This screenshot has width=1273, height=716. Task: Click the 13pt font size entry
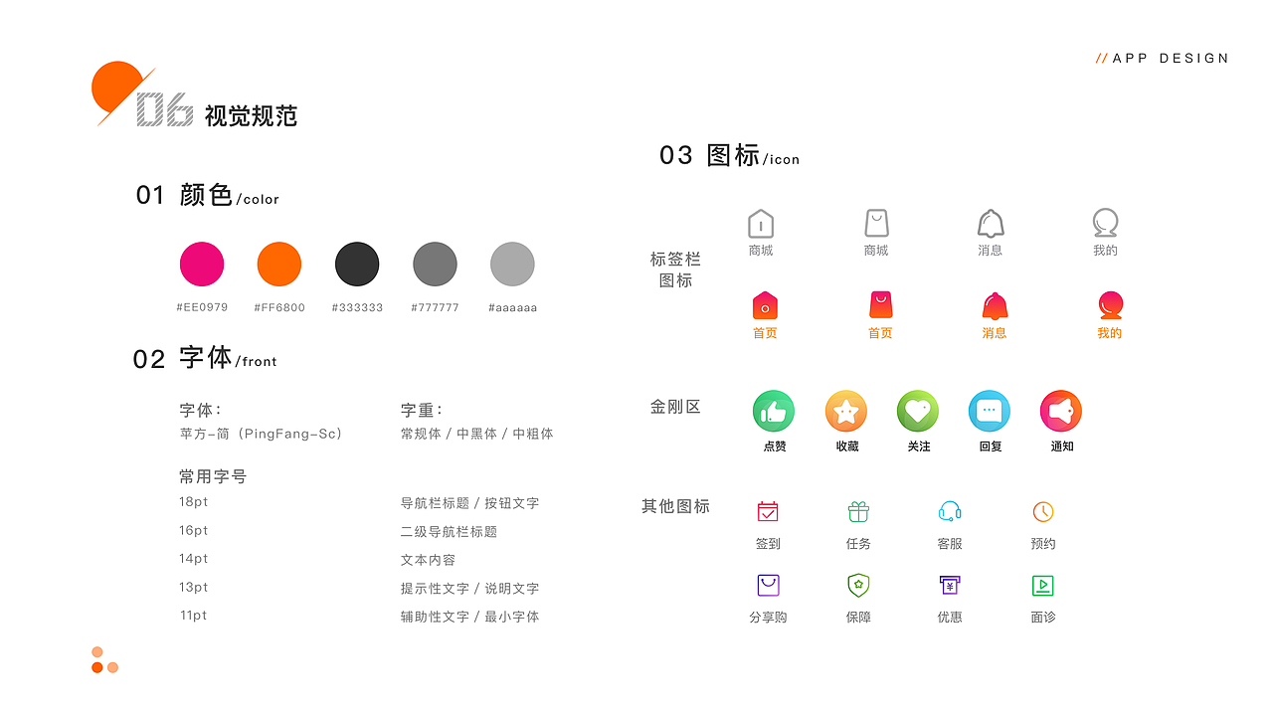[x=194, y=588]
